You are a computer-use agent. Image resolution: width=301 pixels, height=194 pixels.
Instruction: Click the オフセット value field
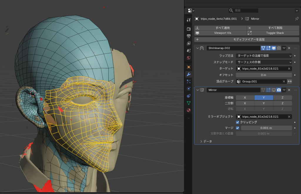coord(264,75)
